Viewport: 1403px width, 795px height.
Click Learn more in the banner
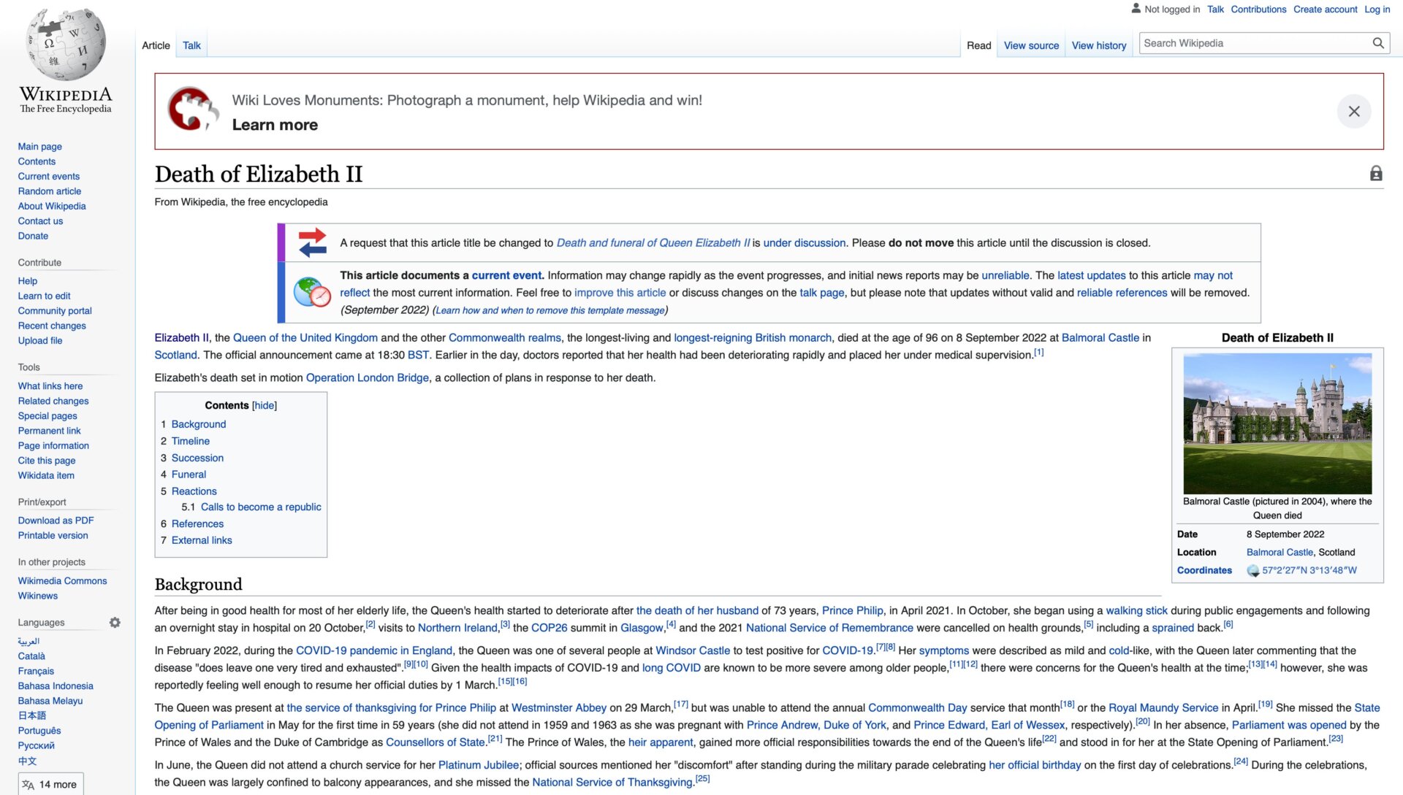pos(275,124)
